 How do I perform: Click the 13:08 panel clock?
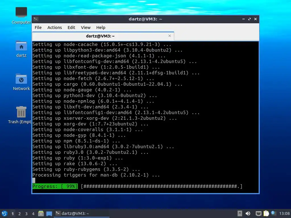[x=284, y=213]
